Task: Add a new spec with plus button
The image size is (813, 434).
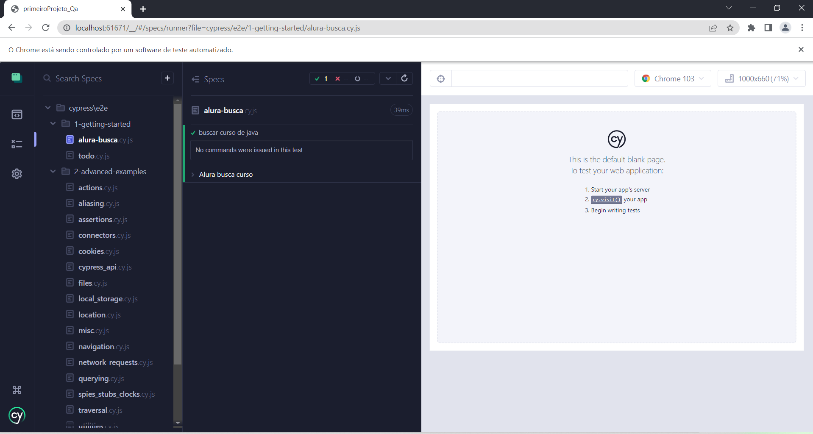Action: point(167,78)
